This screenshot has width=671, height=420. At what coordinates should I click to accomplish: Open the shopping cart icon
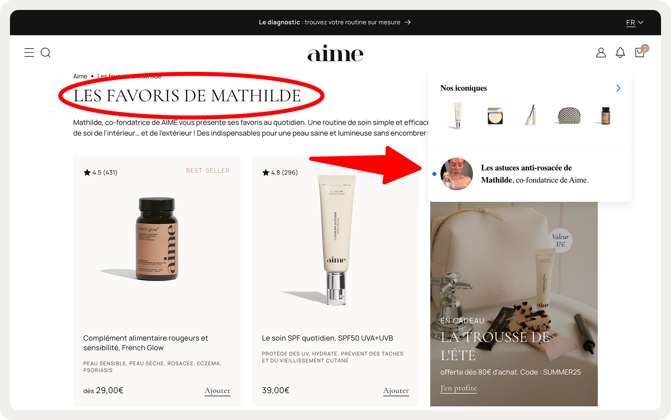[x=640, y=52]
